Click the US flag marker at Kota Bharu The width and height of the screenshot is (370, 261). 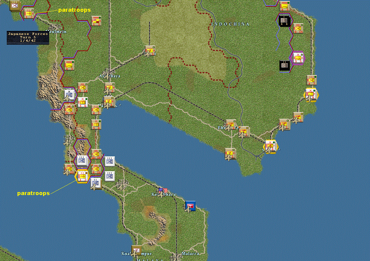point(163,190)
